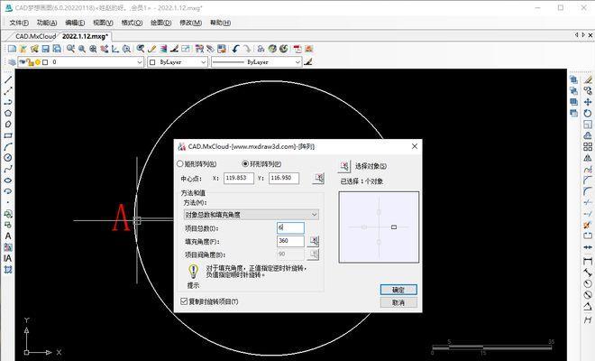Close the array dialog with X
Image resolution: width=595 pixels, height=361 pixels.
point(415,146)
